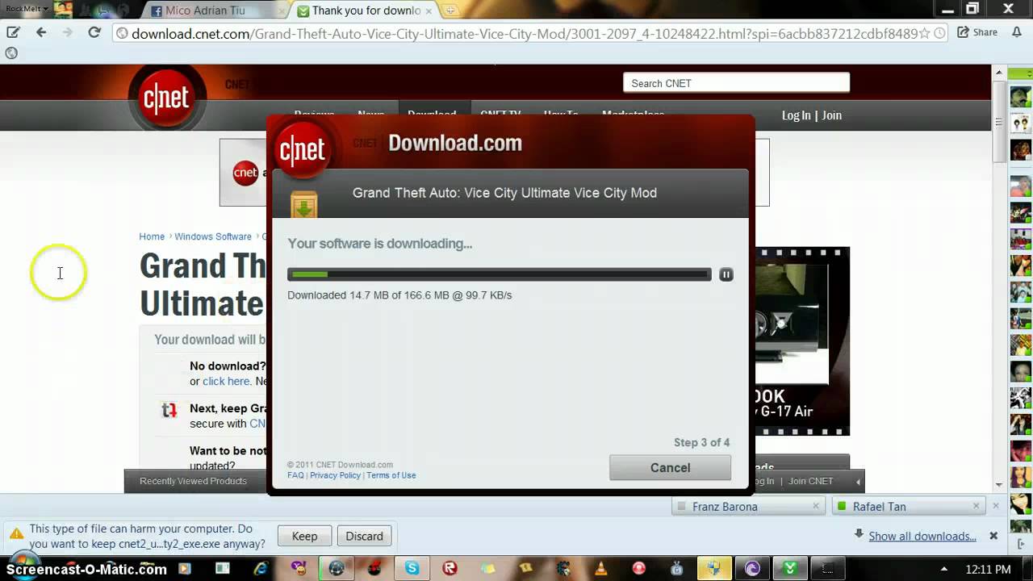Go back with the browser back arrow
1033x581 pixels.
point(41,32)
